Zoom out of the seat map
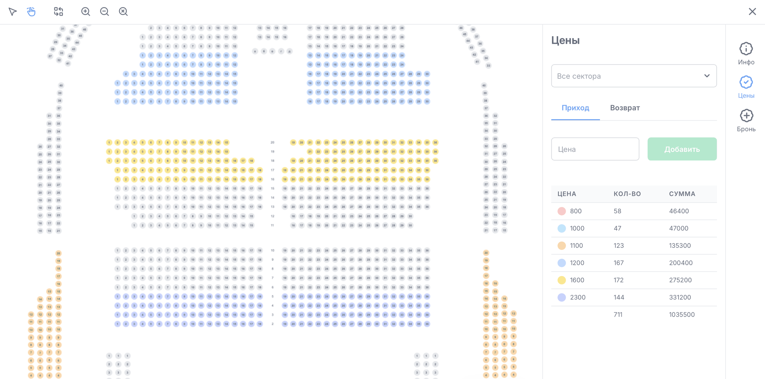765x379 pixels. coord(104,11)
